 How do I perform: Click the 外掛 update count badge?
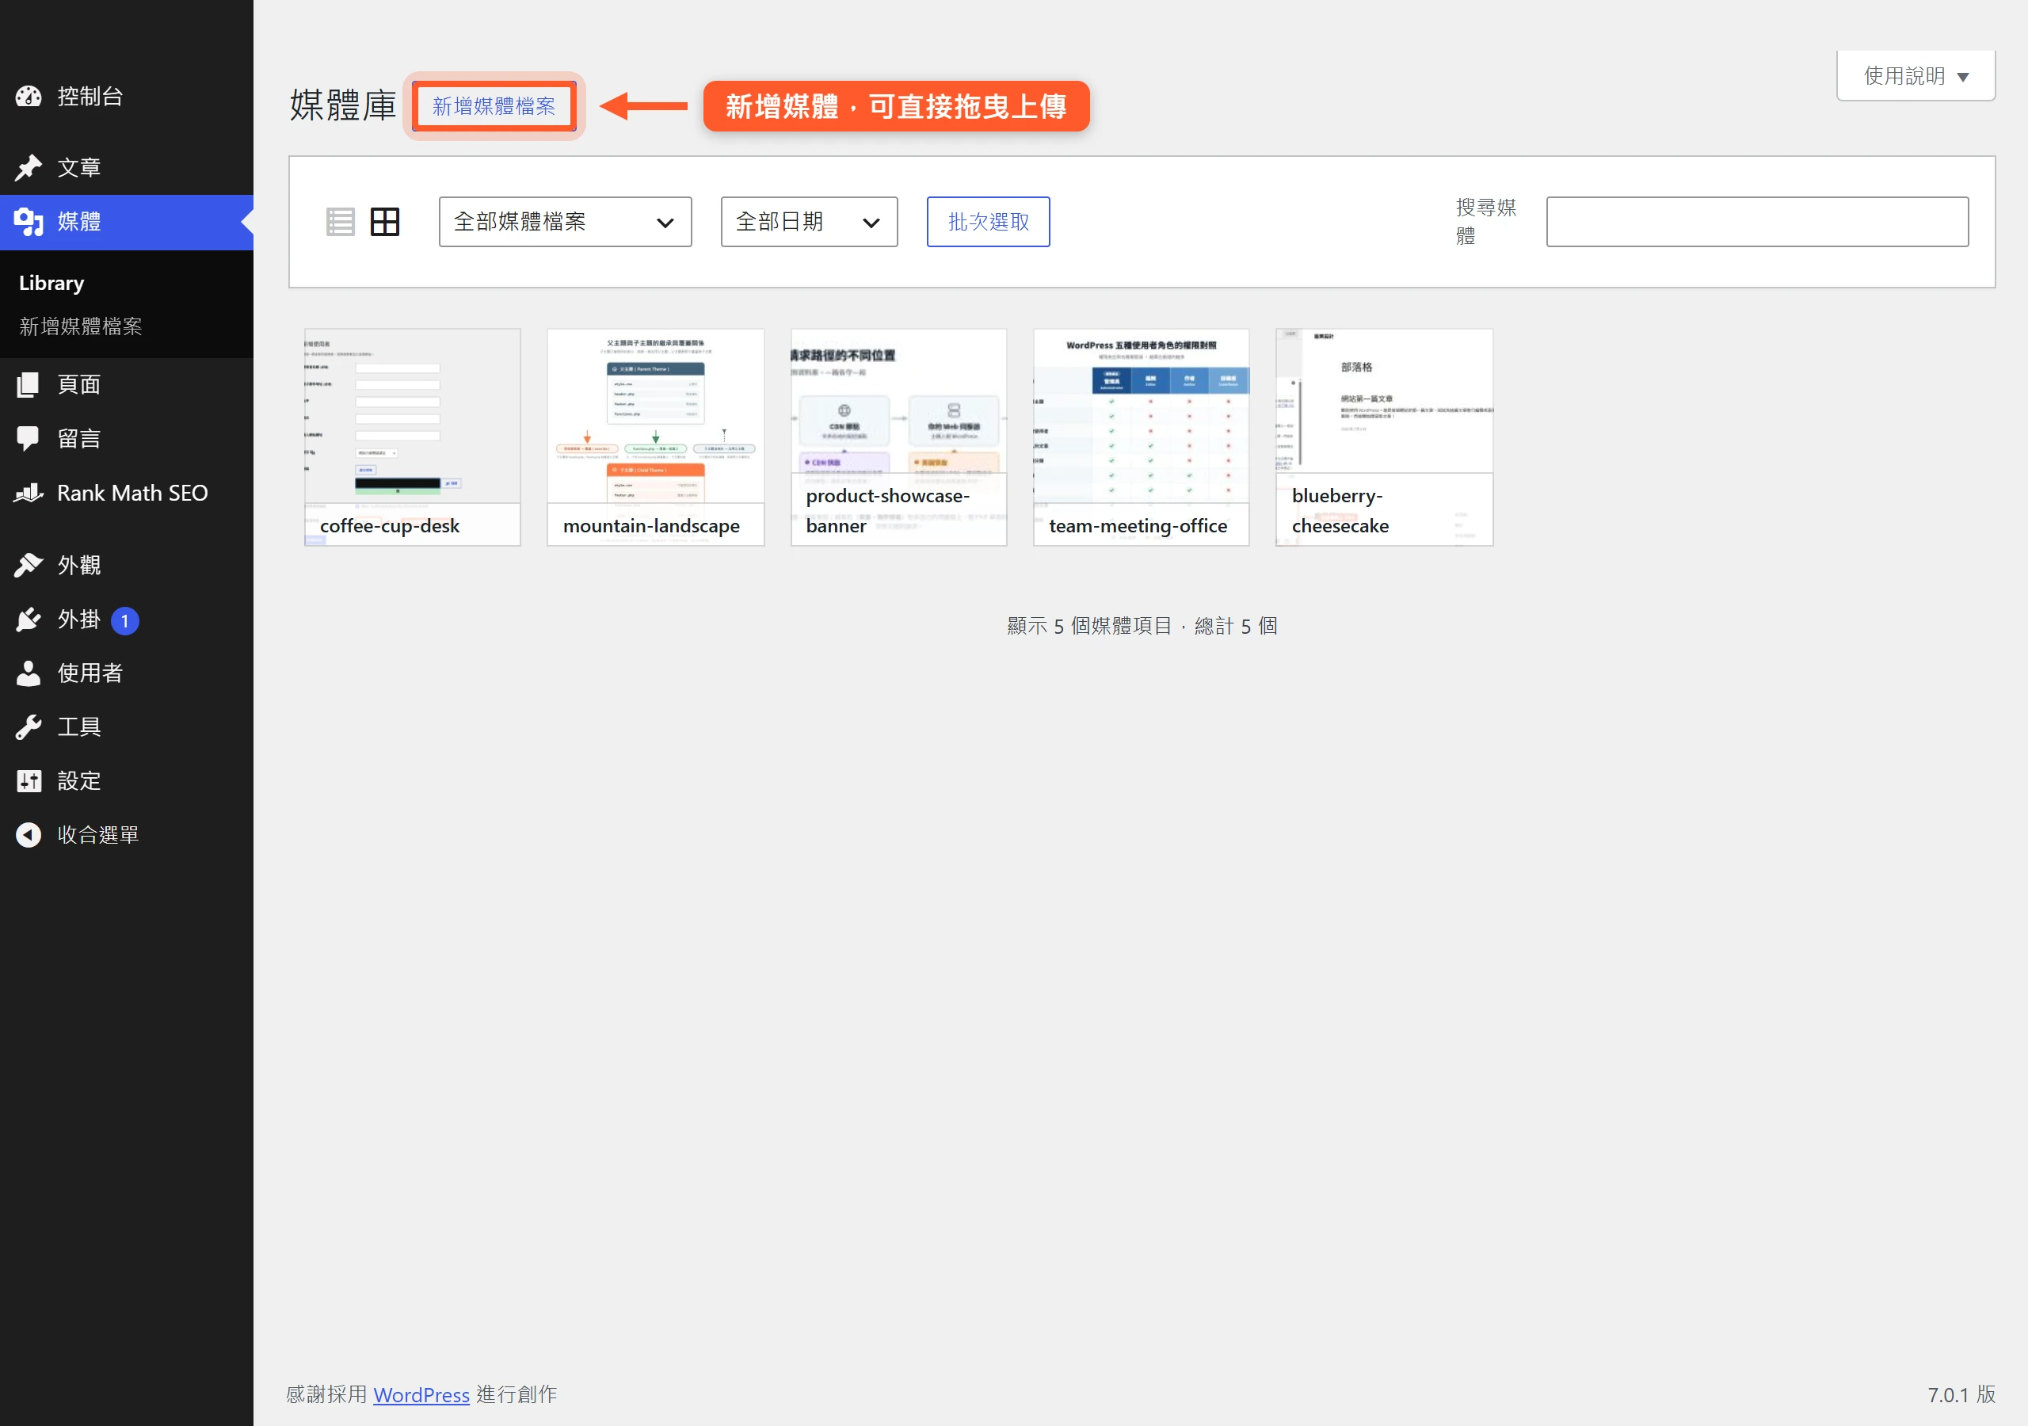[124, 620]
